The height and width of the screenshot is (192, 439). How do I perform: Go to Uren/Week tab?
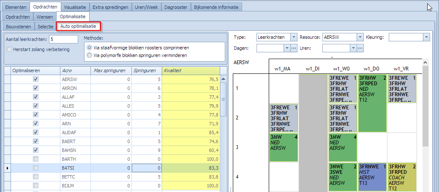[x=147, y=7]
